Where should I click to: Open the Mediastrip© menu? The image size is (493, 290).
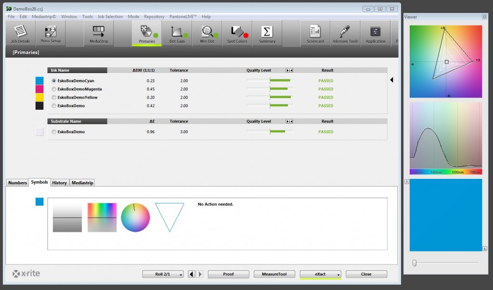tap(44, 17)
